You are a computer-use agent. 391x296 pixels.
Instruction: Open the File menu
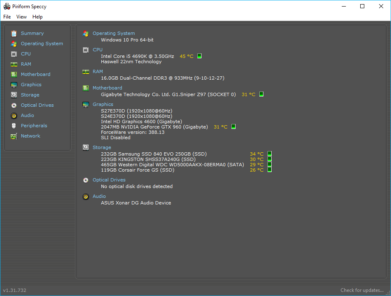(x=7, y=17)
